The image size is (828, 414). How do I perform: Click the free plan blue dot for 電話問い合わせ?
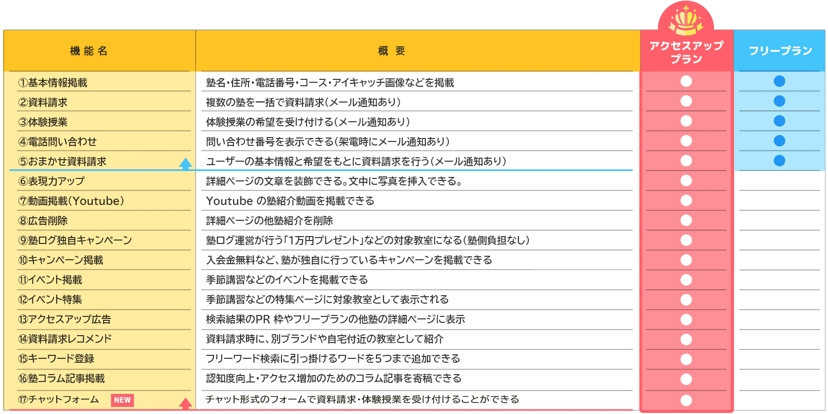(779, 141)
